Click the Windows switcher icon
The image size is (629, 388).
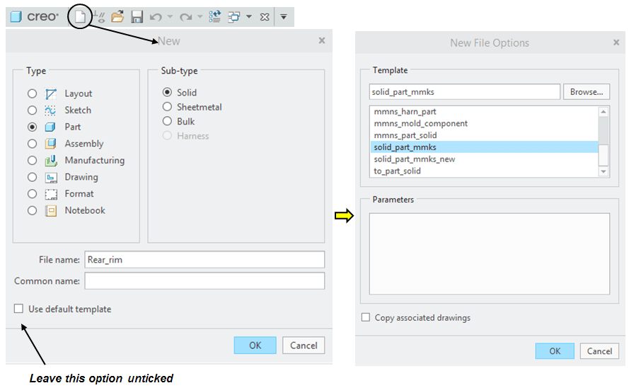pos(234,16)
